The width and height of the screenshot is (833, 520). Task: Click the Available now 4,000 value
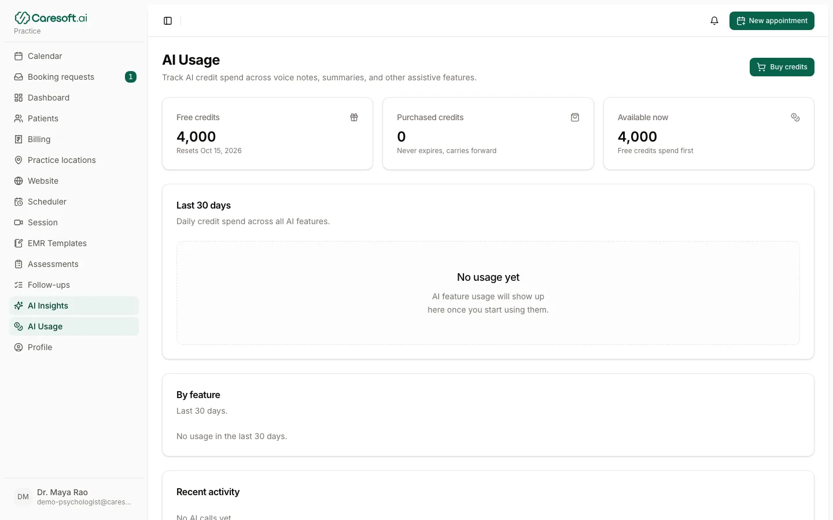637,137
